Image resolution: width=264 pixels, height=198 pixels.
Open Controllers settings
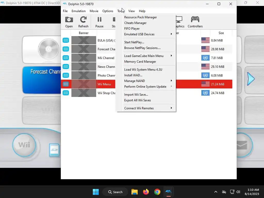[195, 22]
